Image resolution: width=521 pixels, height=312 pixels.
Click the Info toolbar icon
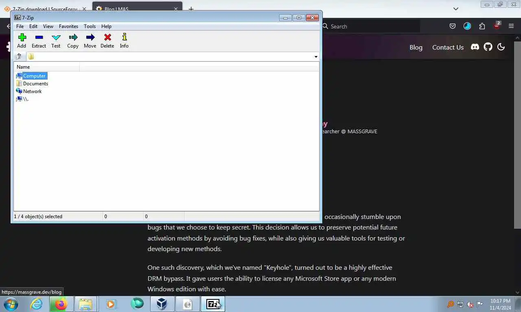124,41
